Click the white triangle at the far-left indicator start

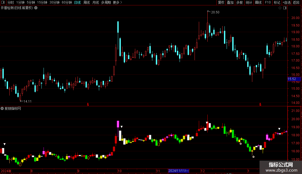[x=5, y=144]
